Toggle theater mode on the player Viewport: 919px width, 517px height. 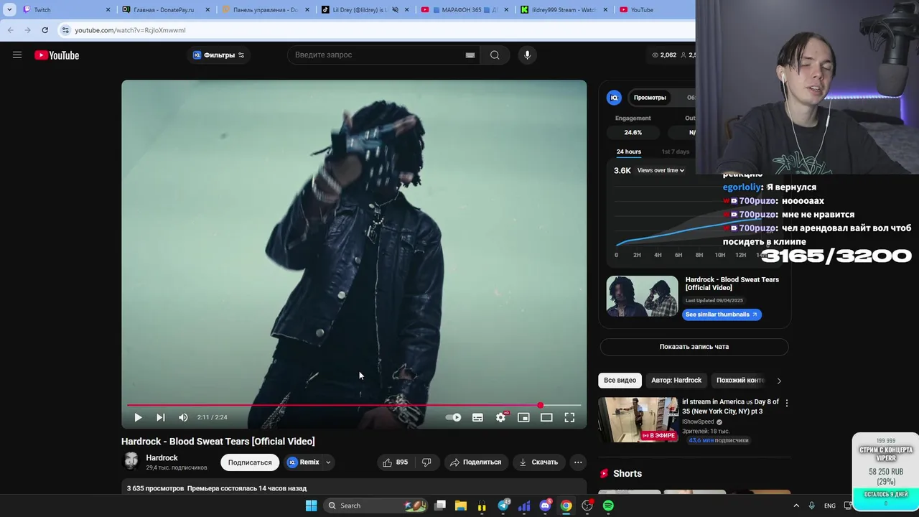pos(546,417)
